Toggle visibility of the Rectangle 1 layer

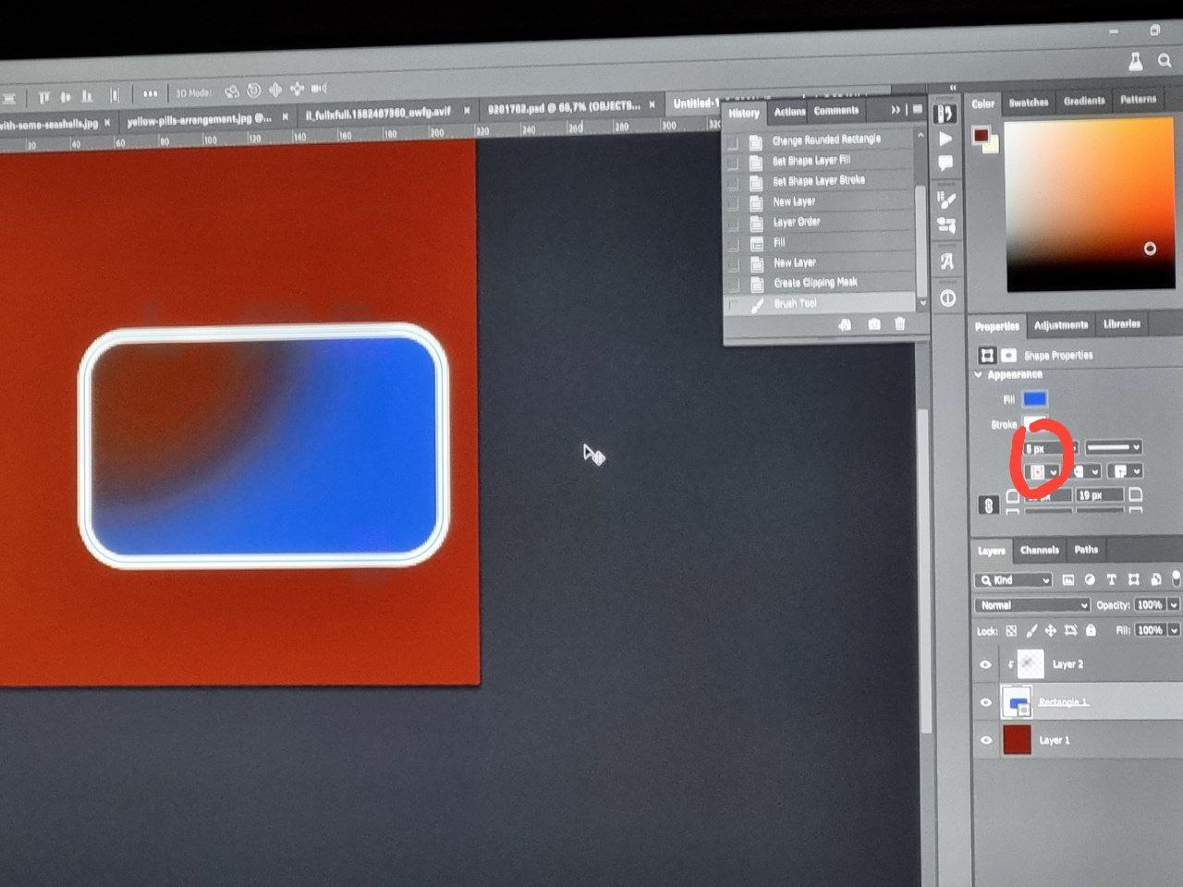point(985,703)
